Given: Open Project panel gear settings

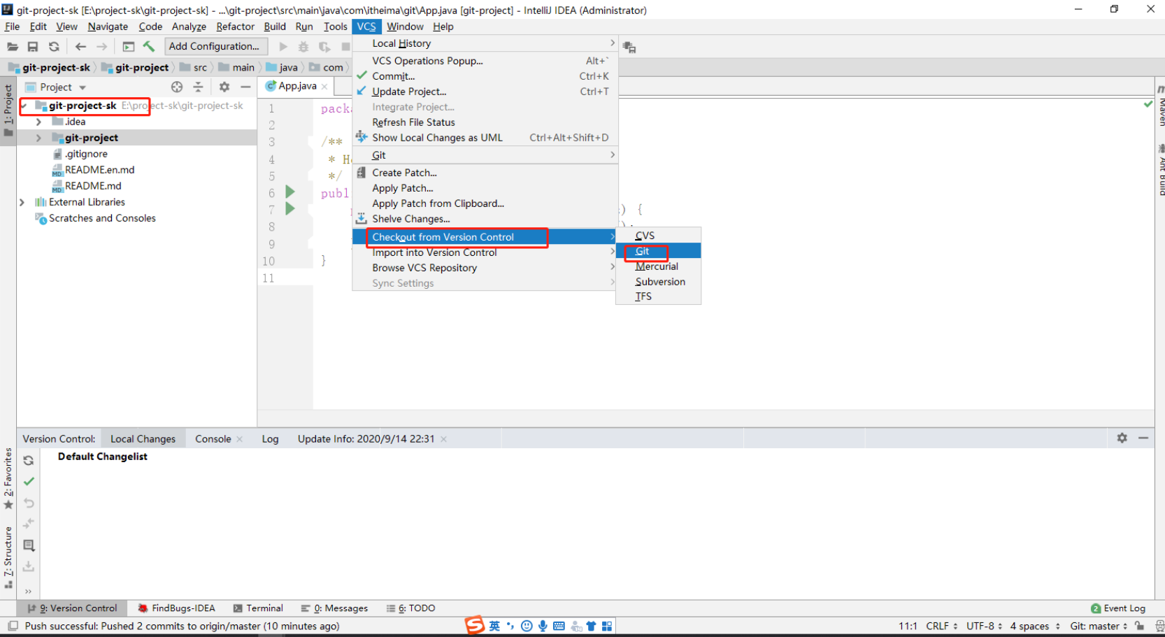Looking at the screenshot, I should tap(224, 87).
